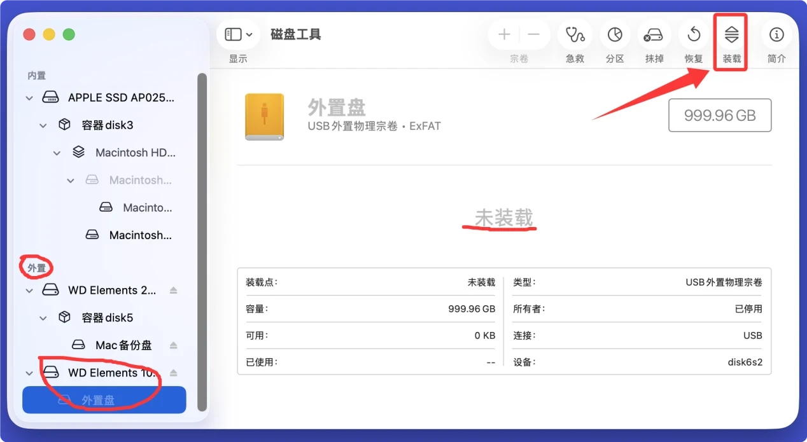Viewport: 807px width, 442px height.
Task: Select APPLE SSD AP025 in sidebar
Action: pos(104,98)
